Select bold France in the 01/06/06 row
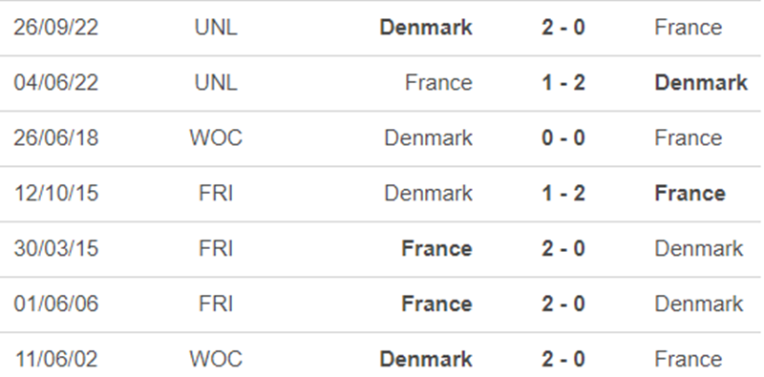 click(x=436, y=304)
